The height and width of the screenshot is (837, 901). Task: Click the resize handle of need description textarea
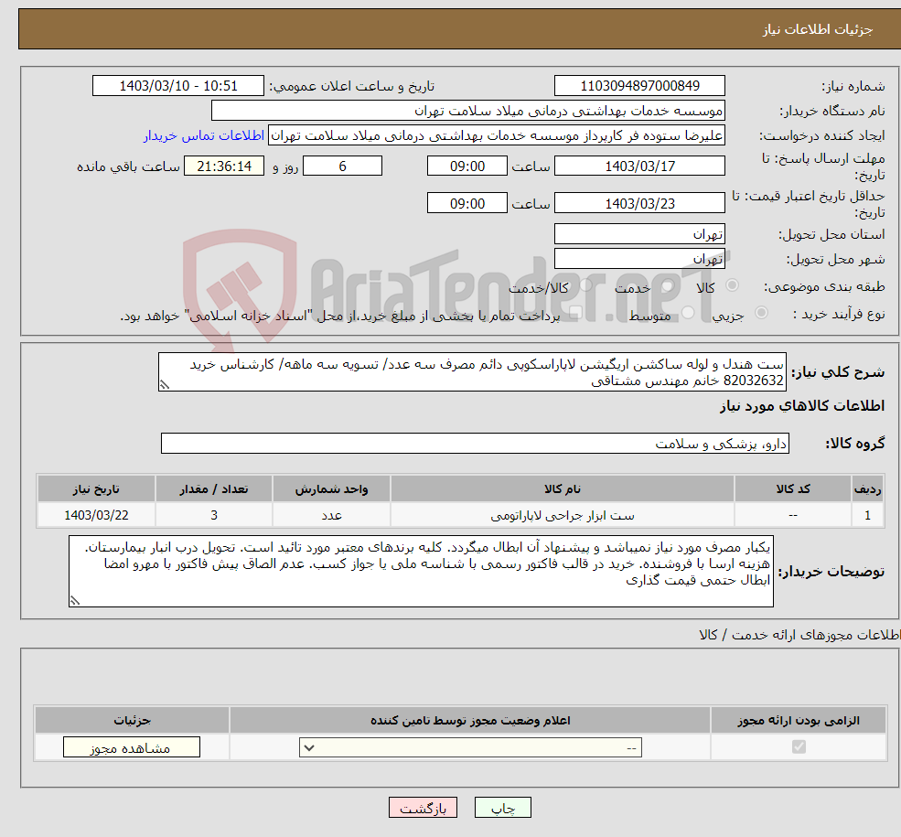[165, 385]
